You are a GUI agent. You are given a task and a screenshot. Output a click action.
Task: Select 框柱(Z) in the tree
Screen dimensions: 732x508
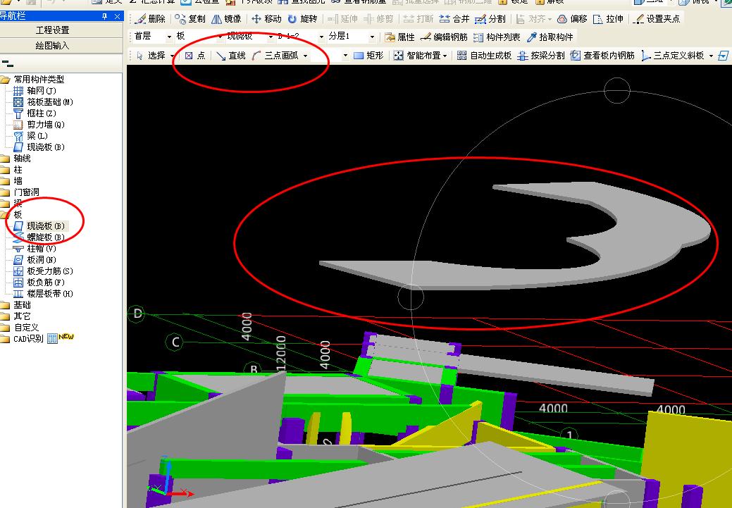click(42, 113)
